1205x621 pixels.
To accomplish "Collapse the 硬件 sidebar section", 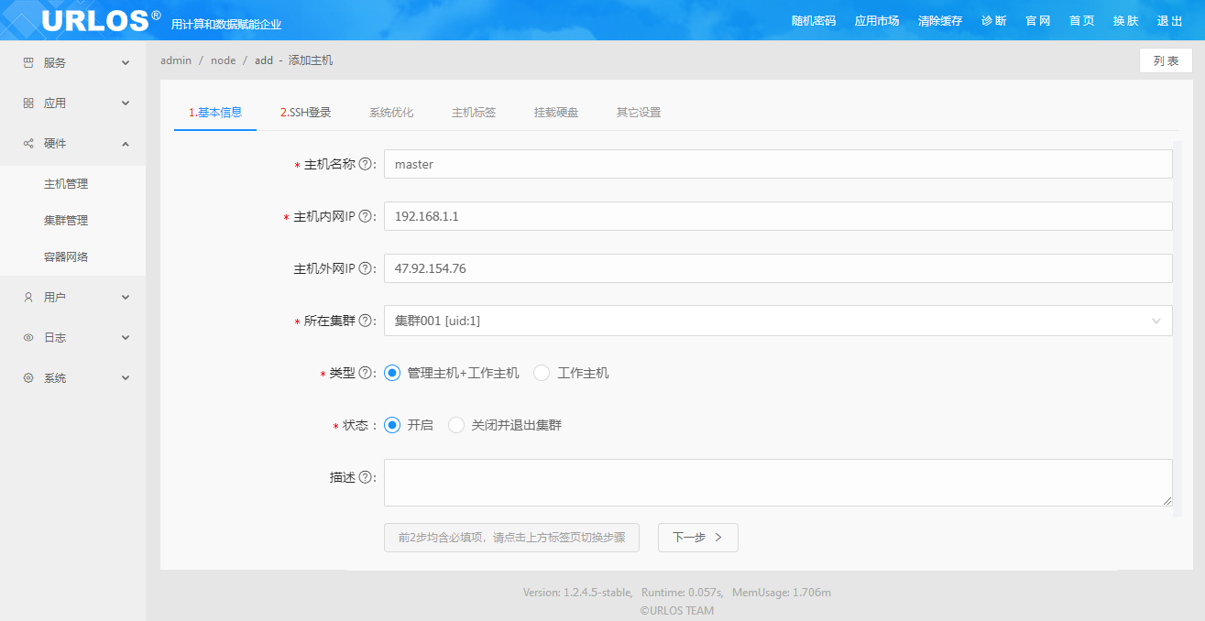I will click(x=73, y=144).
